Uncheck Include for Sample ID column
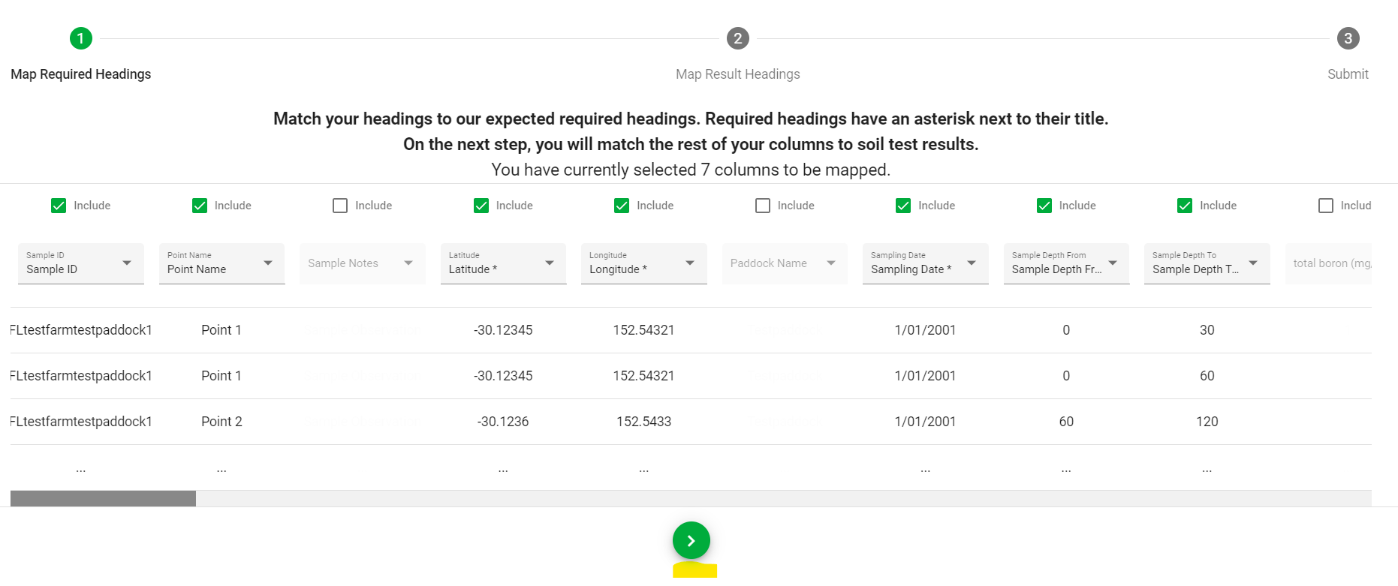 pos(59,206)
